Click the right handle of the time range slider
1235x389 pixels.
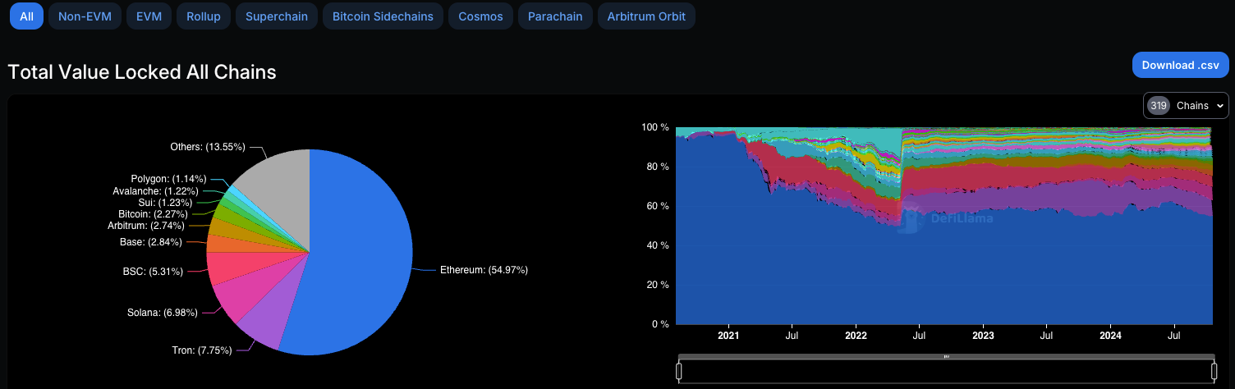click(x=1214, y=372)
